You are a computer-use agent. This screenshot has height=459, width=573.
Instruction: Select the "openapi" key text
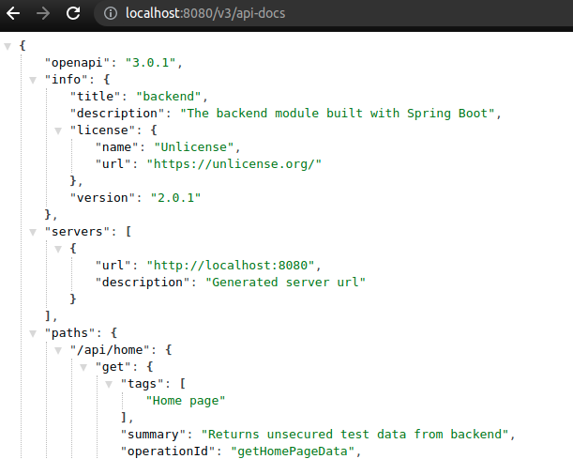pyautogui.click(x=77, y=63)
